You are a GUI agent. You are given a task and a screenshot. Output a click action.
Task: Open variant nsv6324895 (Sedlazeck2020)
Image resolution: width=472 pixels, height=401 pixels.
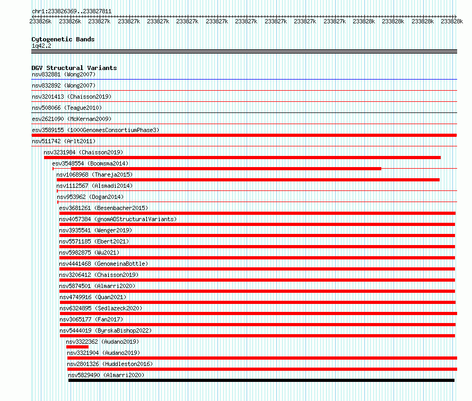pyautogui.click(x=101, y=308)
